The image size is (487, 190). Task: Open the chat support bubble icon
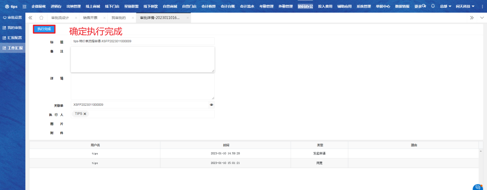coord(478,187)
